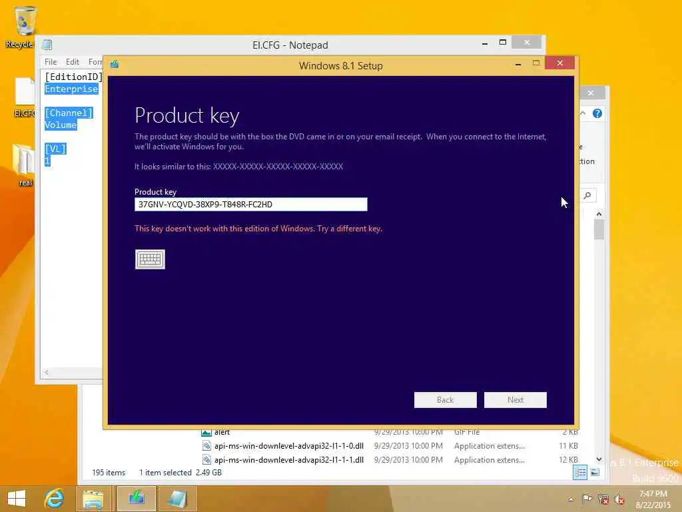The width and height of the screenshot is (682, 512).
Task: Click the Product key input field
Action: click(251, 204)
